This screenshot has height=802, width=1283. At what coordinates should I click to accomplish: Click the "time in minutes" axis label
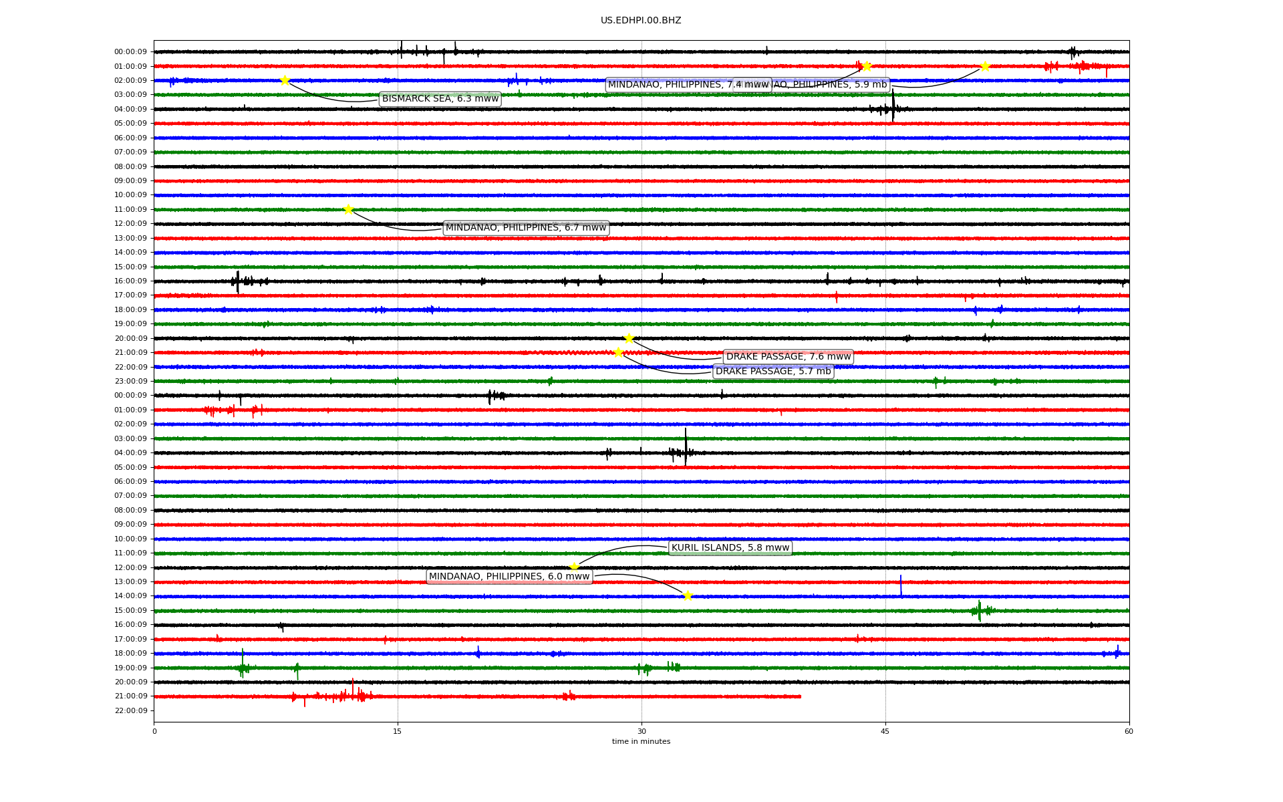[x=640, y=741]
